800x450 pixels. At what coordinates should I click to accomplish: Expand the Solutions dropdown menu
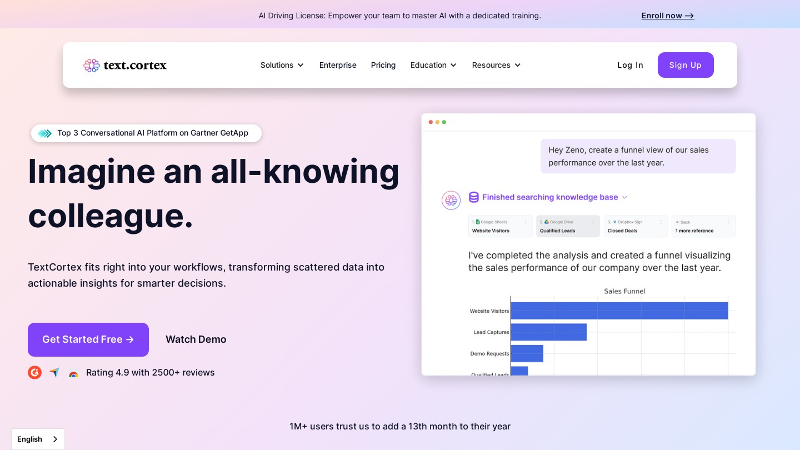click(x=282, y=65)
